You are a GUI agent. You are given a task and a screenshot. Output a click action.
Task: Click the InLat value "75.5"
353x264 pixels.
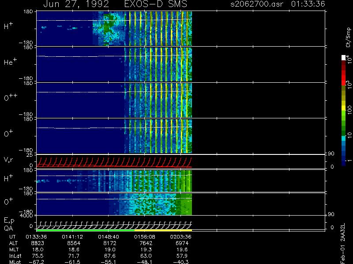[38, 256]
